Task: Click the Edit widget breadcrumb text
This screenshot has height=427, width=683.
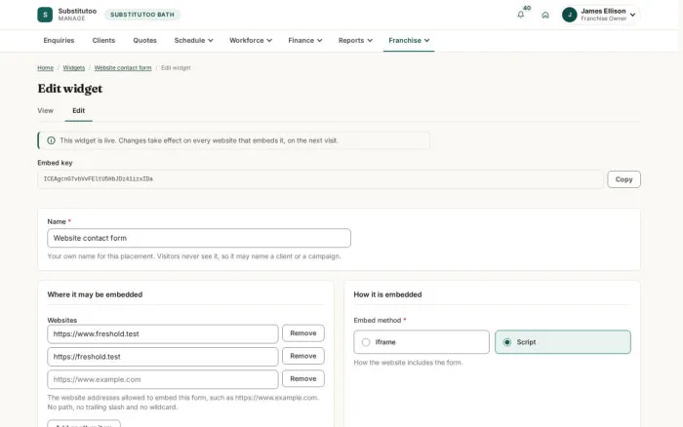Action: (176, 68)
